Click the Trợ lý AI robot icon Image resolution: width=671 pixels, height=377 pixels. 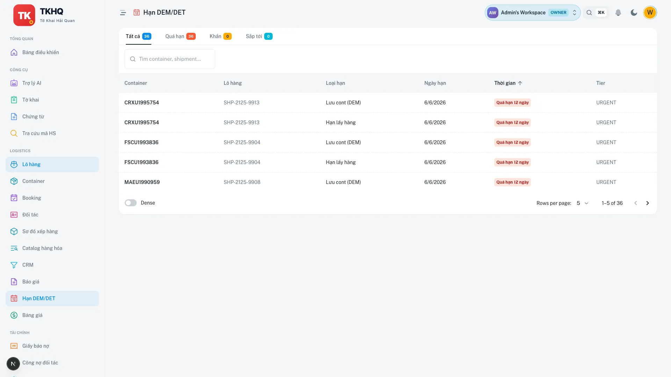pos(14,83)
